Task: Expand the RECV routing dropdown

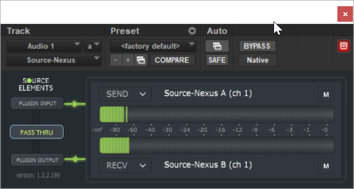Action: click(125, 165)
